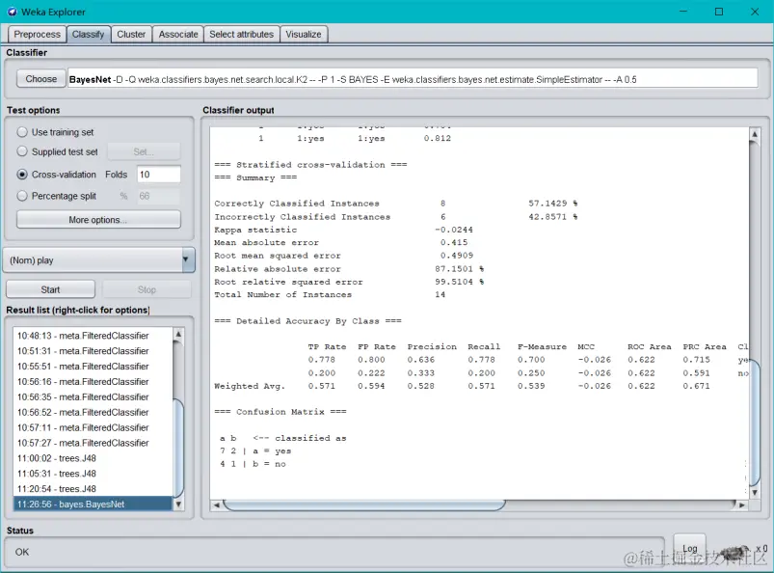Viewport: 774px width, 573px height.
Task: Select the 10:57:11 meta.FilteredClassifier result
Action: click(x=93, y=427)
